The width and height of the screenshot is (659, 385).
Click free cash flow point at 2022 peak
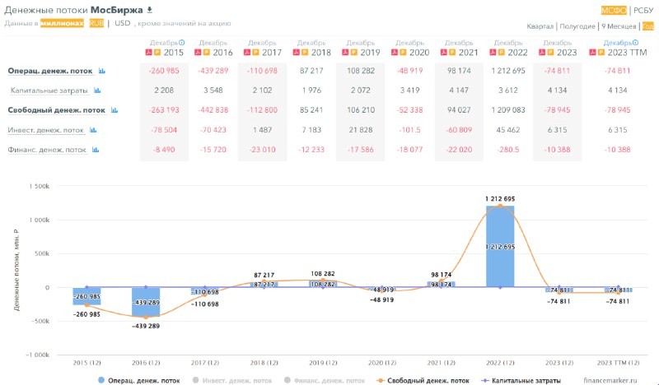click(x=500, y=206)
